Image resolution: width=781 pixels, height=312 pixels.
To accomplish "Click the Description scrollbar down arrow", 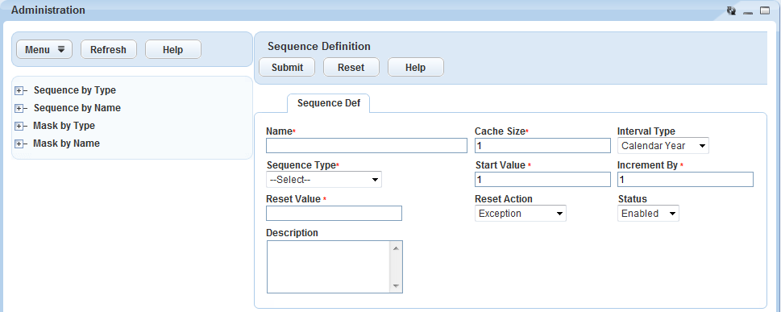I will coord(396,286).
